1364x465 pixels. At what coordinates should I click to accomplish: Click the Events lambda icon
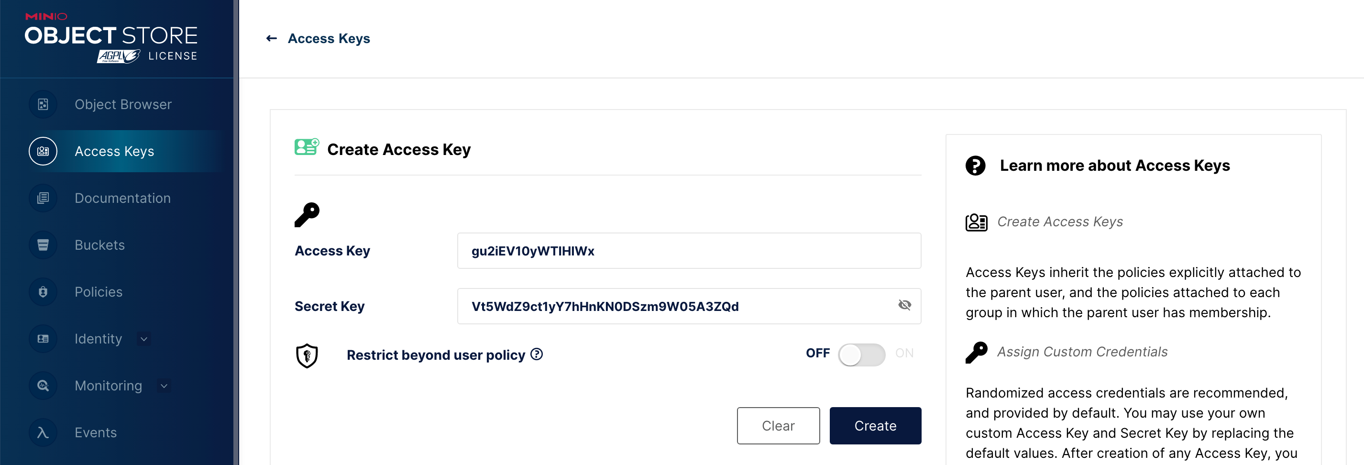pos(43,432)
